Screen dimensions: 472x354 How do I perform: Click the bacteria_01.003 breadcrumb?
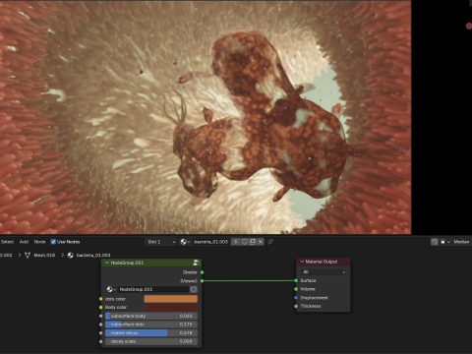coord(93,255)
